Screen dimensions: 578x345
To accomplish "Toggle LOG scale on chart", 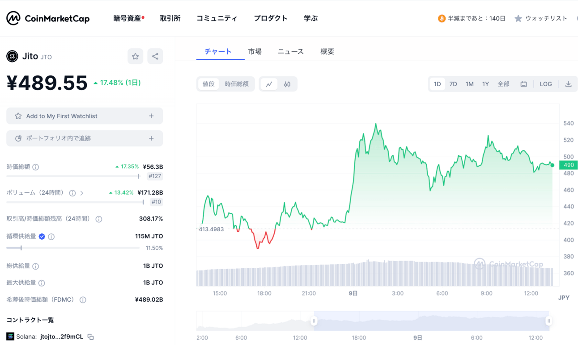I will (x=546, y=84).
